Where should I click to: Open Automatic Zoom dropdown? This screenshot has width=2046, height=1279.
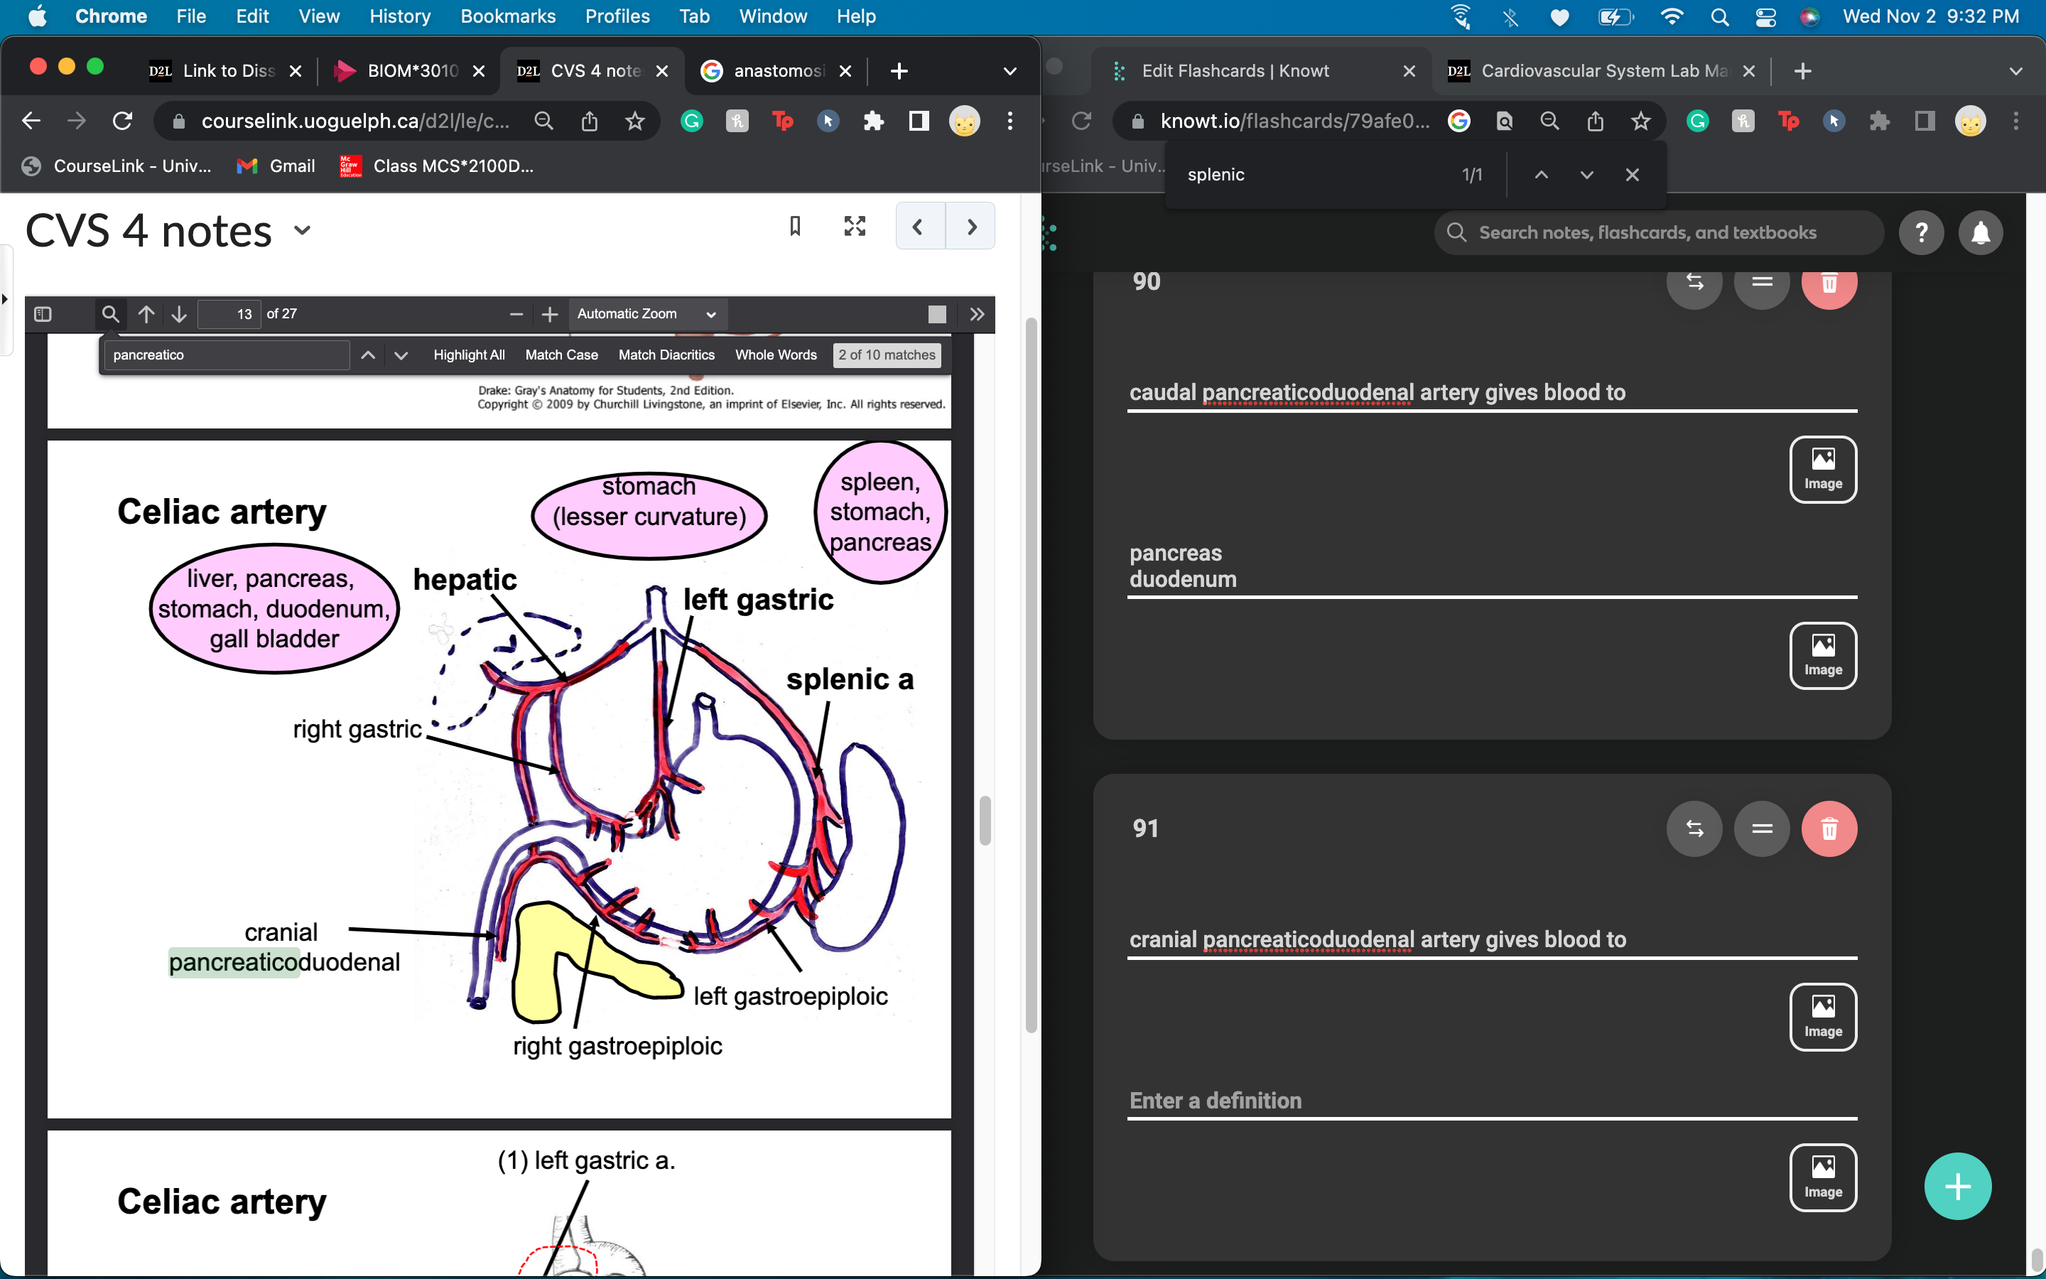point(646,314)
